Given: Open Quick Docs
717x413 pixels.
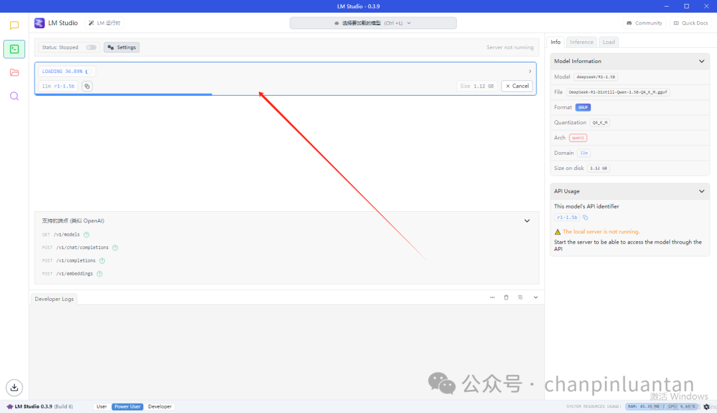Looking at the screenshot, I should click(690, 23).
